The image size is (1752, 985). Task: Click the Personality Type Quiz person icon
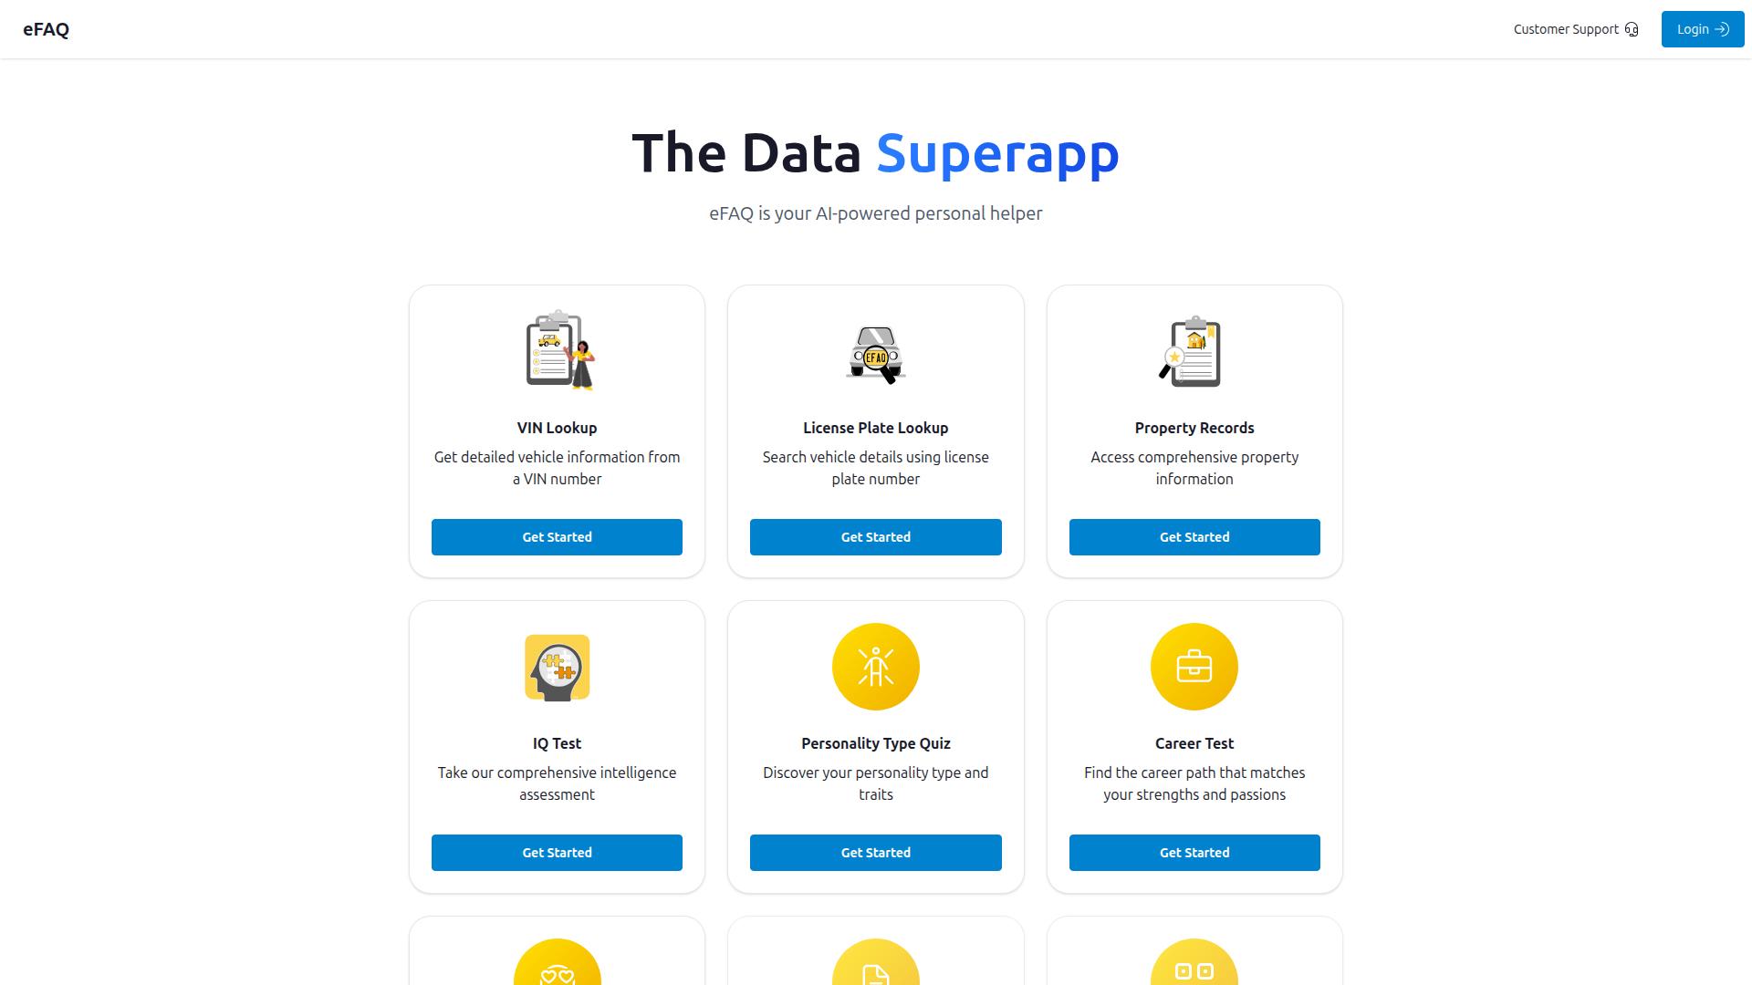(876, 667)
